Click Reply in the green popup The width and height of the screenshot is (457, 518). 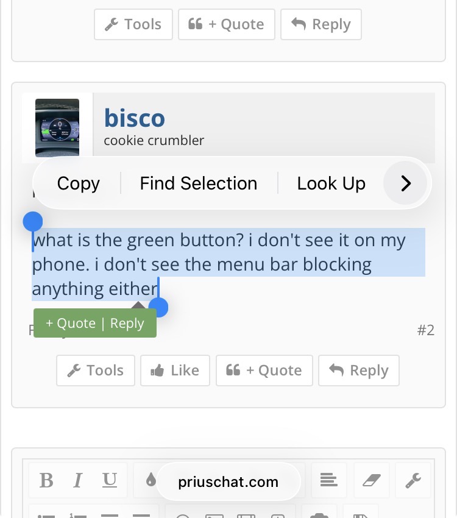pyautogui.click(x=127, y=324)
